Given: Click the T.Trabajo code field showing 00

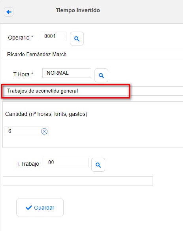Looking at the screenshot, I should [x=66, y=163].
